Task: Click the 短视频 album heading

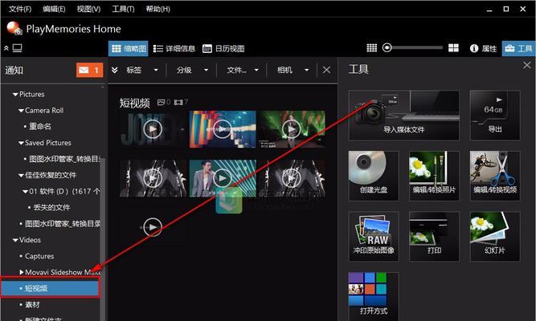Action: [x=135, y=103]
